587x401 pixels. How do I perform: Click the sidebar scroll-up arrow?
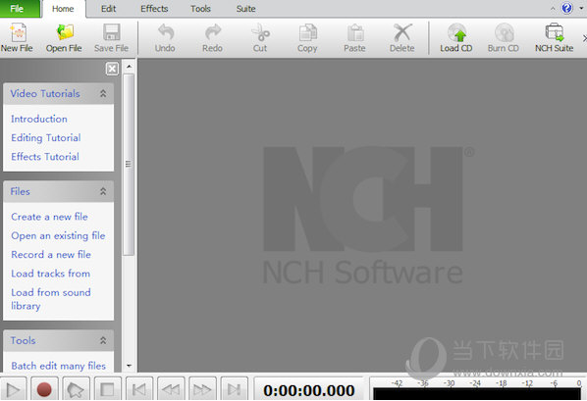[x=129, y=67]
